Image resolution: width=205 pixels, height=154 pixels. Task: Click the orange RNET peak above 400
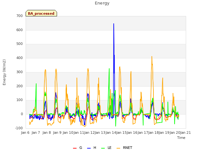click(x=152, y=56)
